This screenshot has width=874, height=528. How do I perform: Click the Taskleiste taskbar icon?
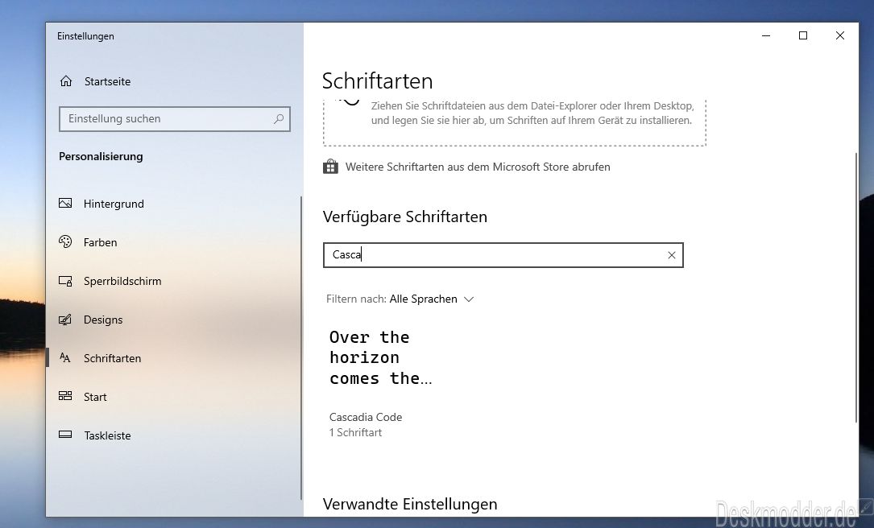coord(65,435)
